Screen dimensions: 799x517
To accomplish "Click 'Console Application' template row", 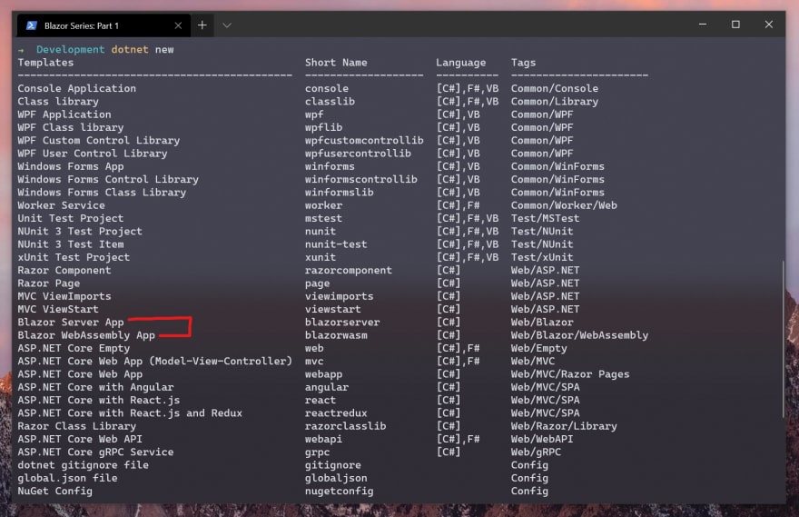I will pyautogui.click(x=77, y=88).
